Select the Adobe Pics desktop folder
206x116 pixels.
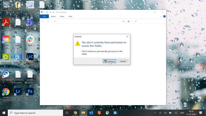click(x=18, y=7)
